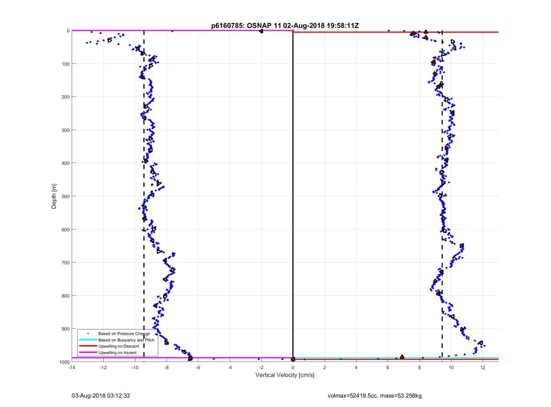Image resolution: width=551 pixels, height=407 pixels.
Task: Click legend entry 'Upwelling on Descent'
Action: click(119, 346)
